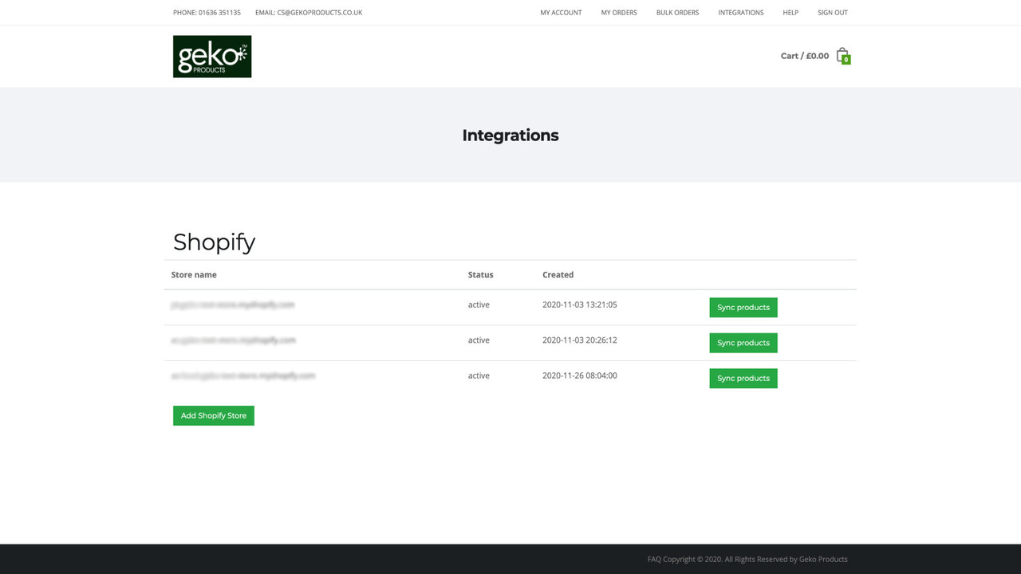Select the Cart / £0.00 control
The width and height of the screenshot is (1021, 574).
[804, 56]
